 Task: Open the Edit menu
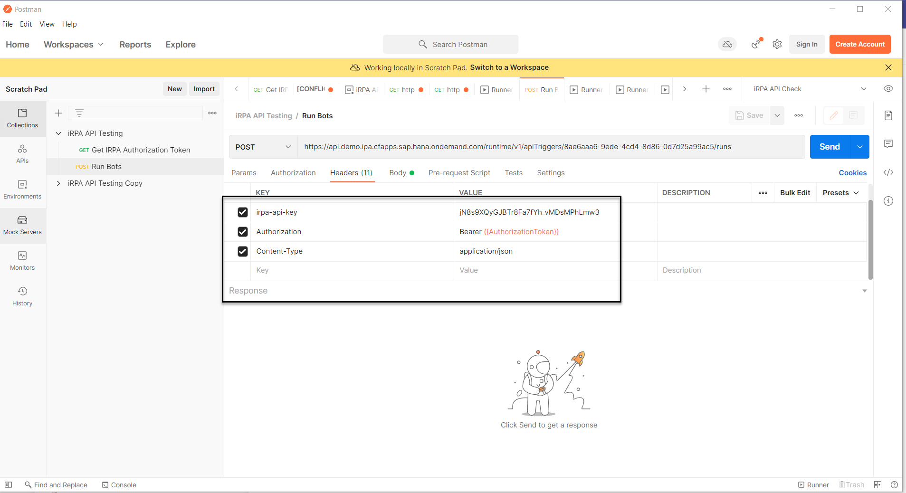pos(26,24)
